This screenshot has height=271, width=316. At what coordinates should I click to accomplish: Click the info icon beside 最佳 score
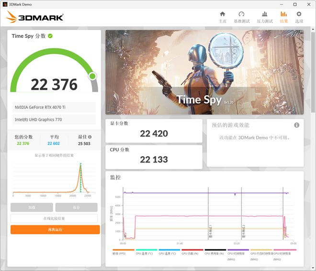click(90, 137)
